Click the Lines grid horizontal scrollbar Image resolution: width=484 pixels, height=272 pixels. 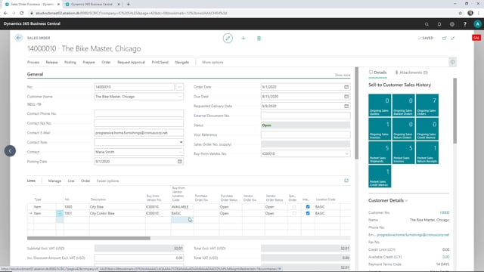[x=88, y=238]
